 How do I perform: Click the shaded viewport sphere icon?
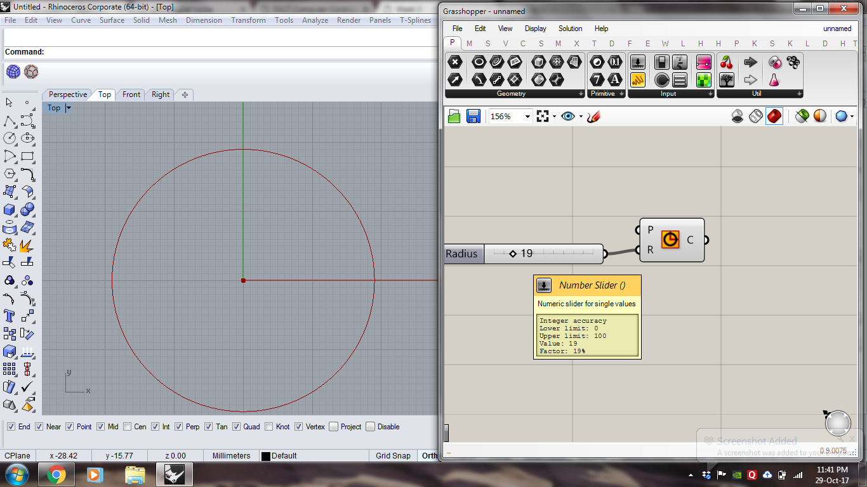tap(13, 72)
